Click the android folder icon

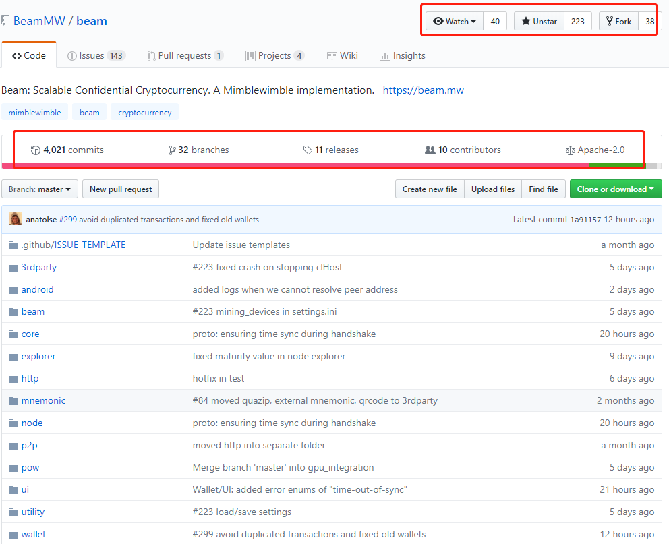coord(13,289)
